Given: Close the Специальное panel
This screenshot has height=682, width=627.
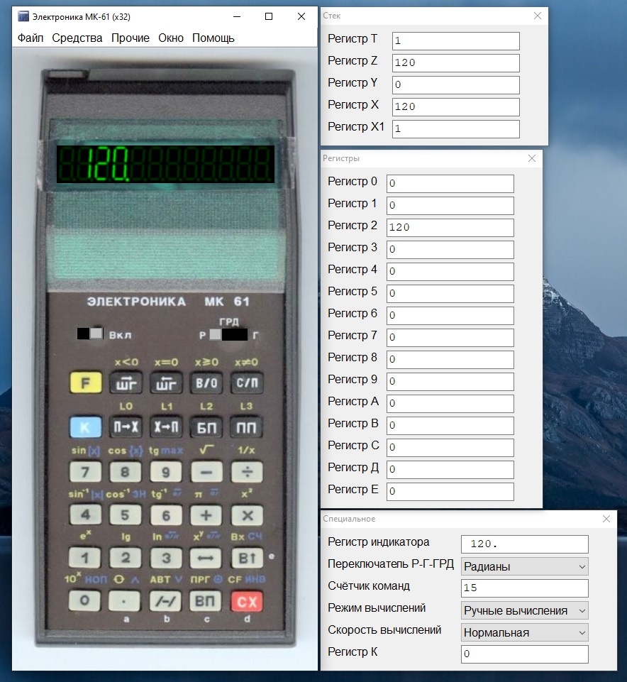Looking at the screenshot, I should tap(606, 519).
